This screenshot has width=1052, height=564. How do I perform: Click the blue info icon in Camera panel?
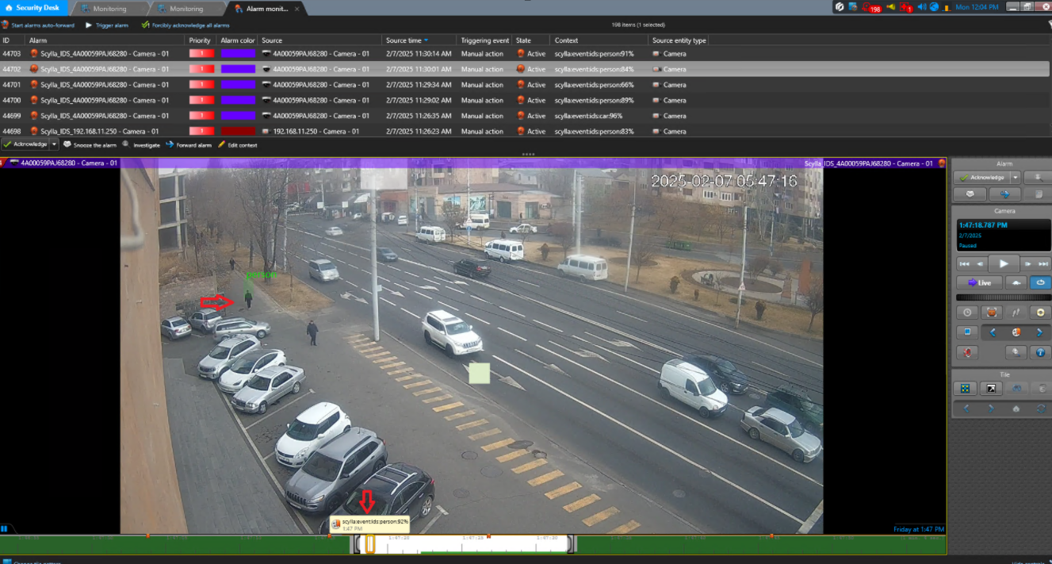[x=1041, y=352]
